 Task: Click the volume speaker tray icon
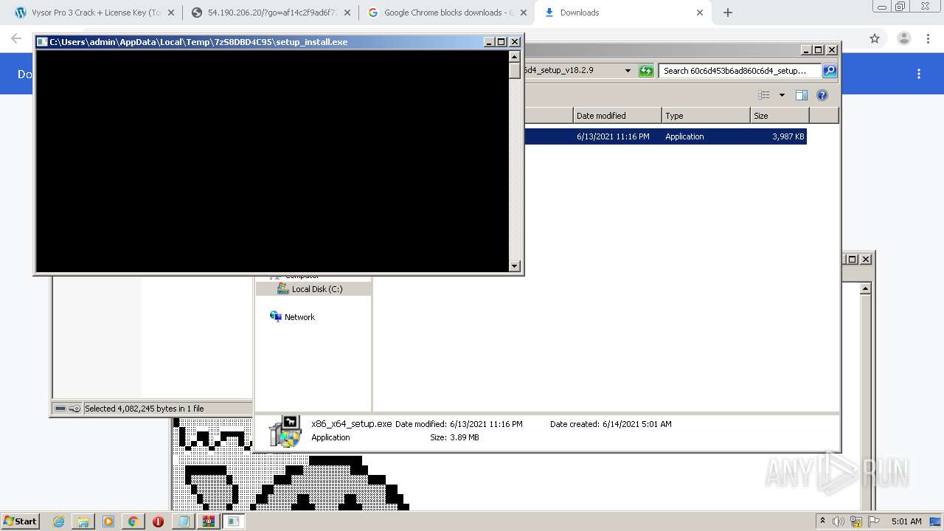tap(839, 521)
